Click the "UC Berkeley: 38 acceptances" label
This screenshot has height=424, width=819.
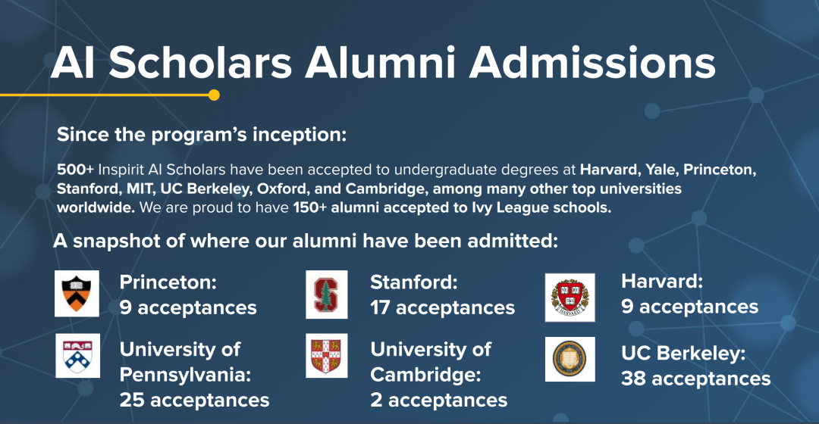coord(695,366)
